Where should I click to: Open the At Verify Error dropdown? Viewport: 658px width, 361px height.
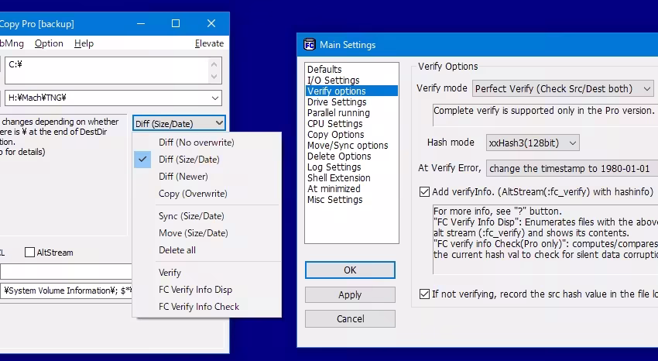point(572,168)
